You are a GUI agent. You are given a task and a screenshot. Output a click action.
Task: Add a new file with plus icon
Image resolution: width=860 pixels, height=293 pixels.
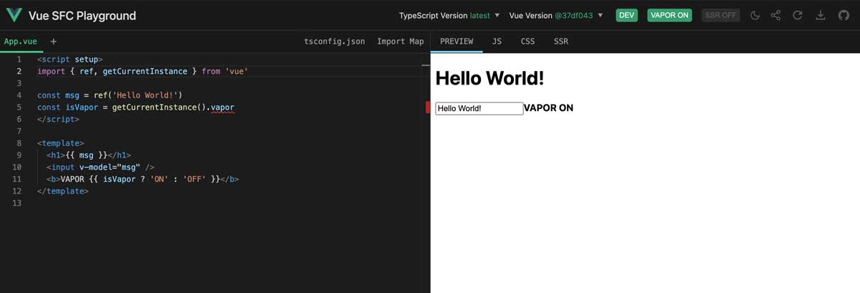pyautogui.click(x=54, y=42)
